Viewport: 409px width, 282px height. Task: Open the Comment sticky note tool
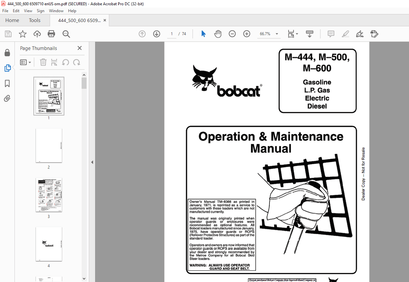330,34
